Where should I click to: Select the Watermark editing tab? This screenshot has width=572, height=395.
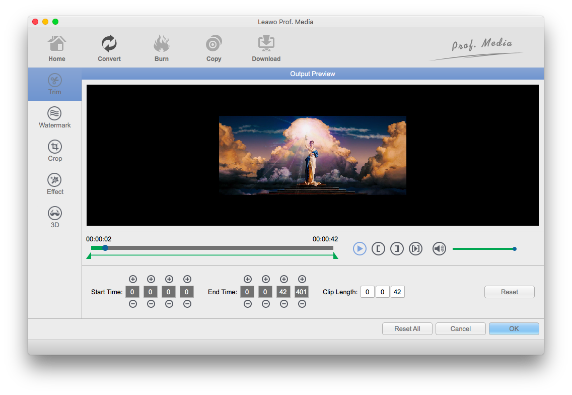[x=55, y=117]
